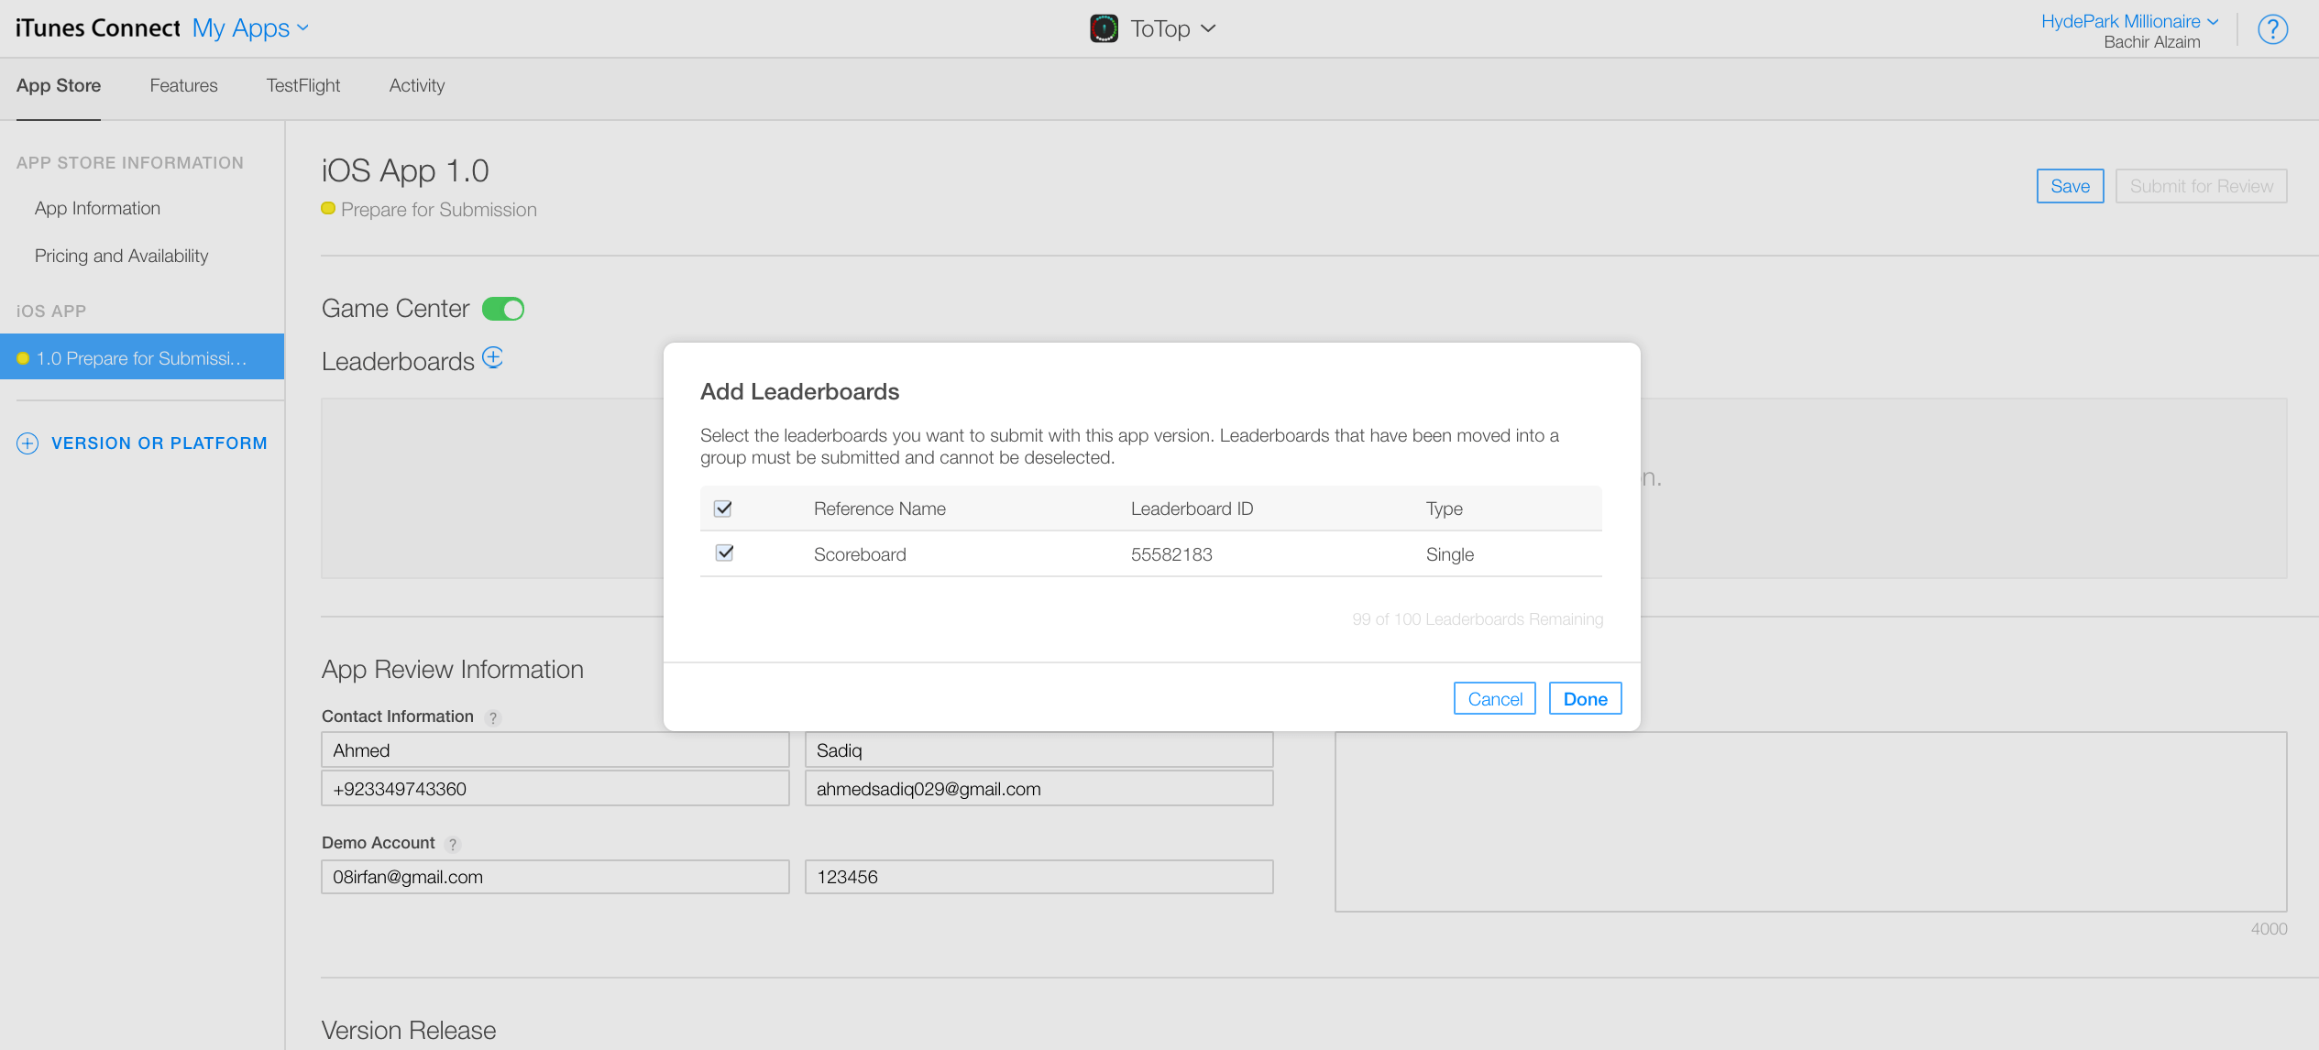Click the plus icon next to Leaderboards
Screen dimensions: 2319x1050
(492, 357)
